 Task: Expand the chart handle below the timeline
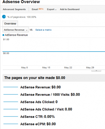pos(96,71)
